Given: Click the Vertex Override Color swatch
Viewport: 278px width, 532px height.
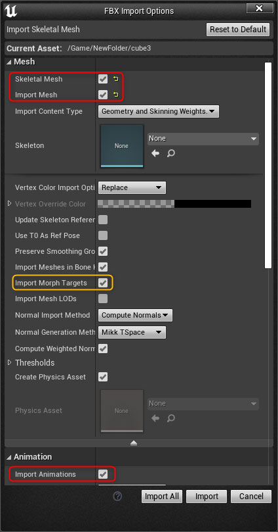Looking at the screenshot, I should point(174,204).
